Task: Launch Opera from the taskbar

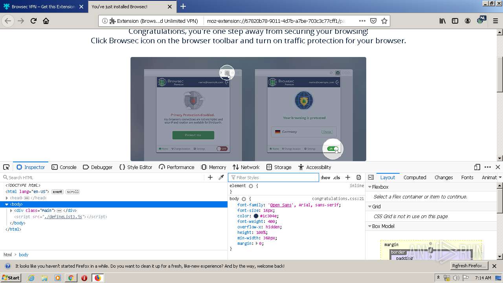Action: [x=84, y=278]
